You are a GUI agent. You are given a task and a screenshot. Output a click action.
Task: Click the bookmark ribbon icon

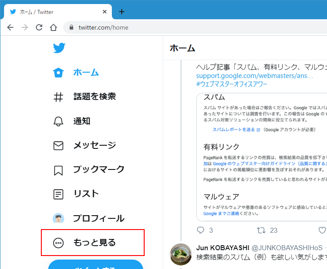pos(58,170)
